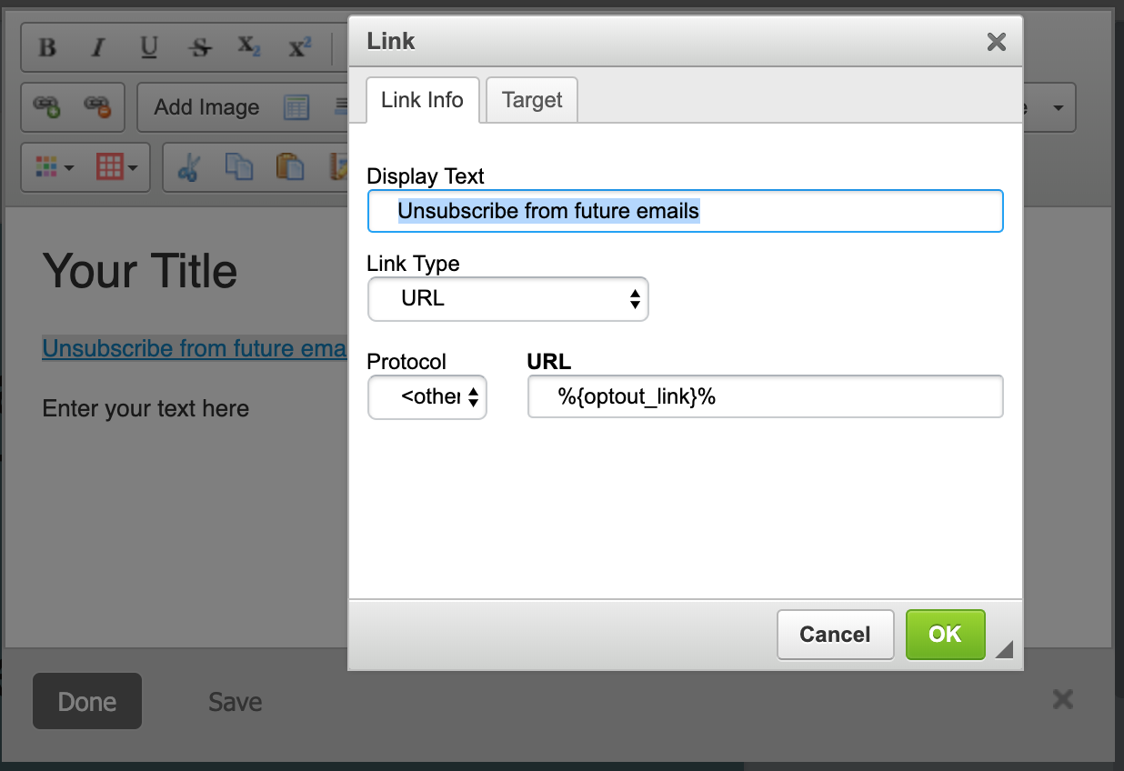Viewport: 1124px width, 771px height.
Task: Open the color grid palette dropdown
Action: 55,167
